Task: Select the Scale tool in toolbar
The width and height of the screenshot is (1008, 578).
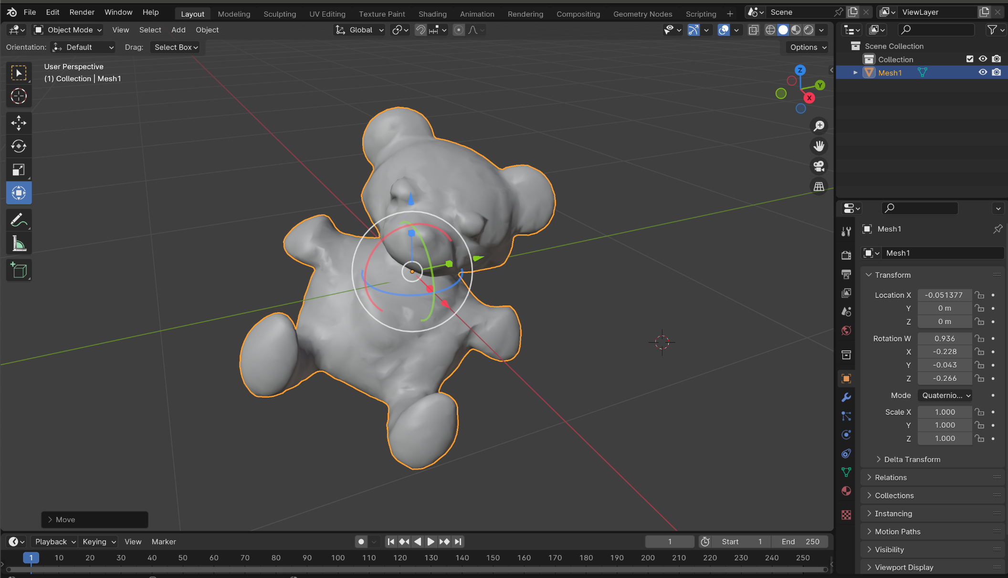Action: coord(19,169)
